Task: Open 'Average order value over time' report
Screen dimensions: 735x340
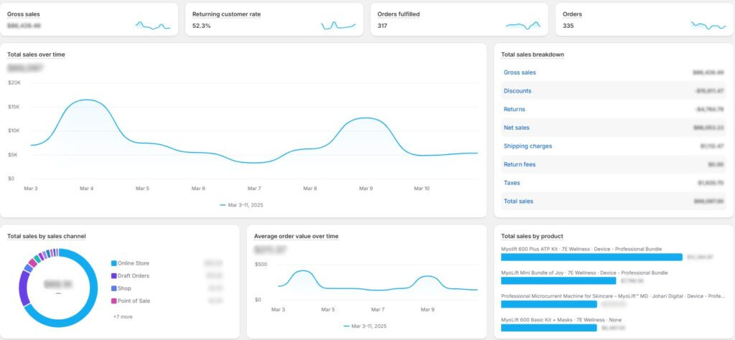Action: pyautogui.click(x=296, y=236)
